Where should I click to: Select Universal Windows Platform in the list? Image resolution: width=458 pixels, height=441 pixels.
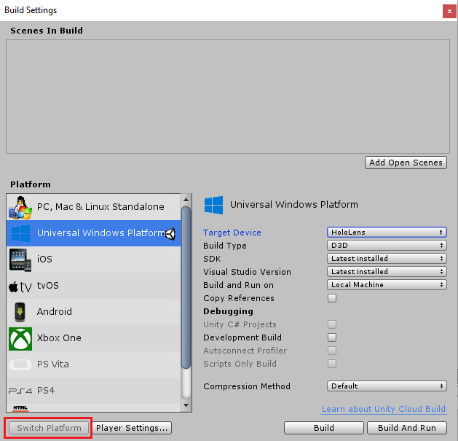coord(93,233)
